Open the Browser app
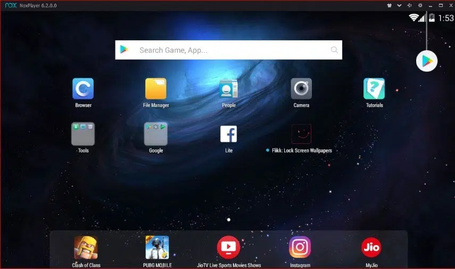The image size is (455, 269). [x=83, y=89]
